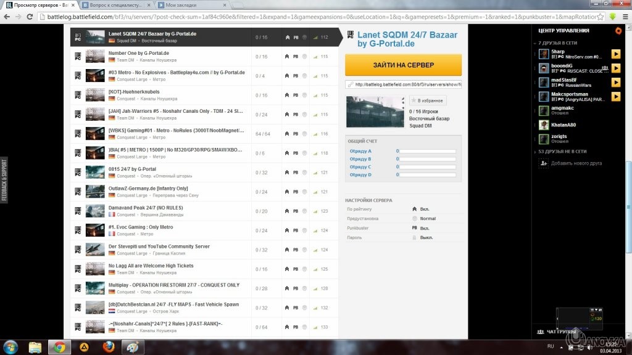
Task: Click the server URL field in details panel
Action: click(404, 84)
